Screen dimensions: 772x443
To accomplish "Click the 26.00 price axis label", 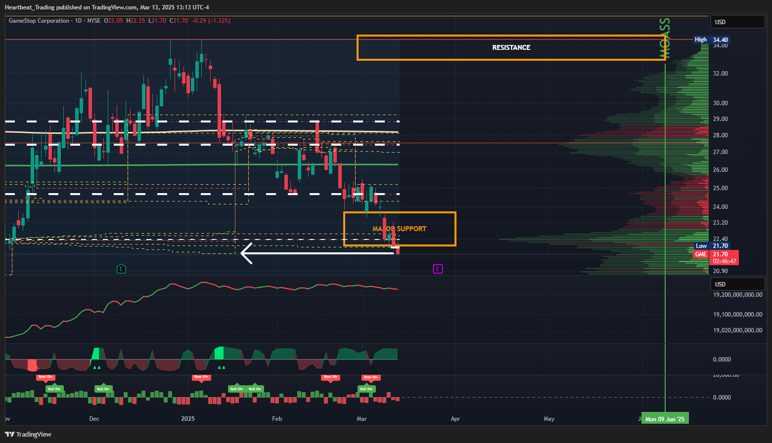I will [x=720, y=170].
